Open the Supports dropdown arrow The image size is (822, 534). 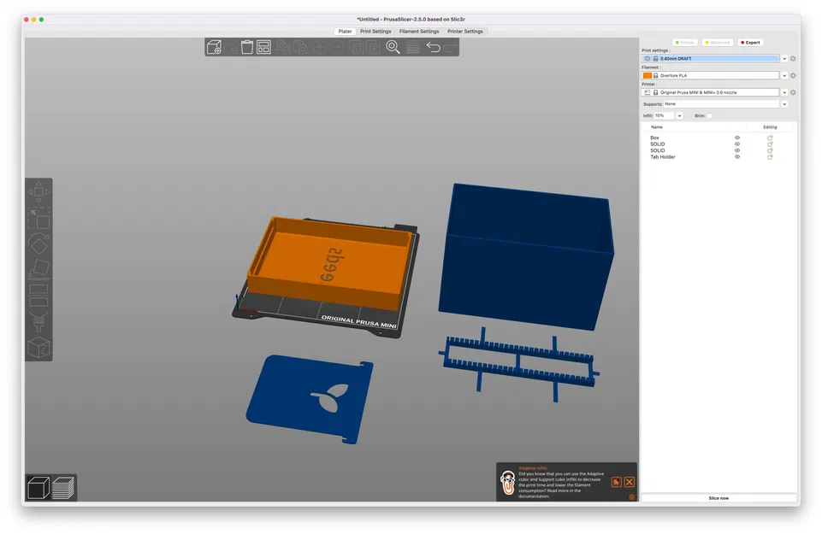point(784,103)
